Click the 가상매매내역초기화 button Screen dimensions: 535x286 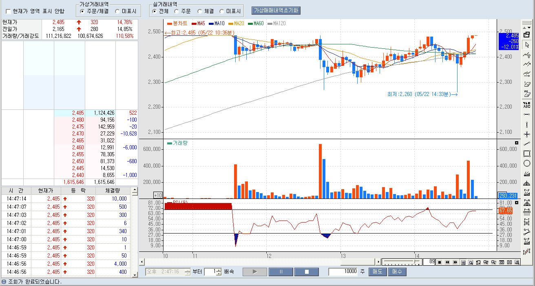[276, 11]
